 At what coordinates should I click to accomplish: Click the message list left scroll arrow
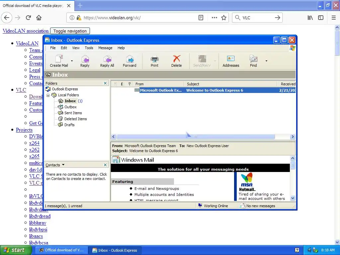tap(114, 136)
